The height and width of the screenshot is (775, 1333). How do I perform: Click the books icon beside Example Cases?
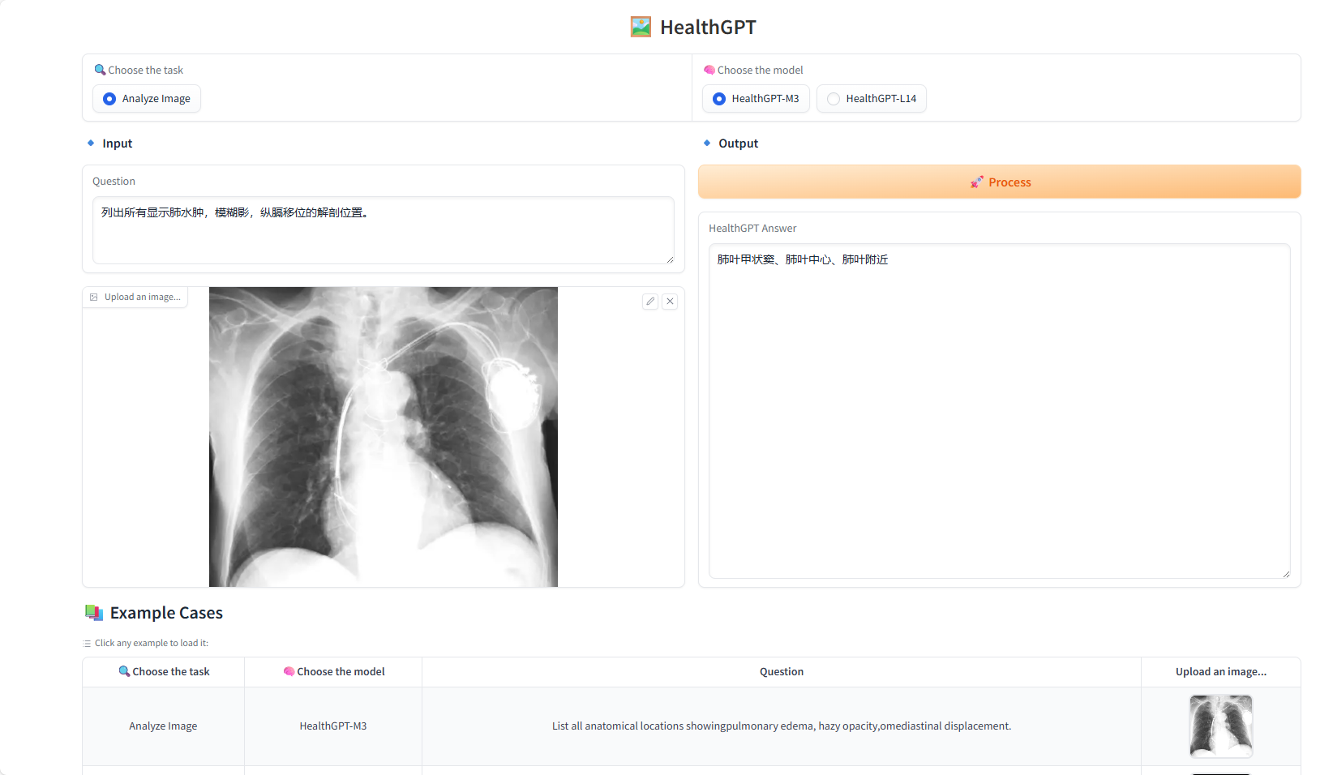pos(94,613)
